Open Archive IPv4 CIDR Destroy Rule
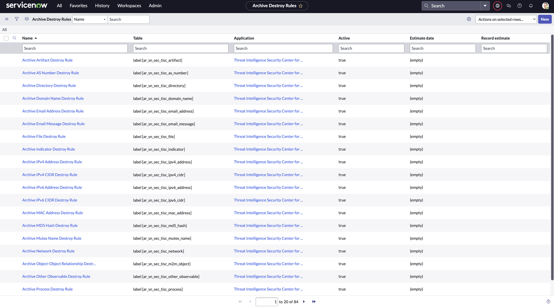Image resolution: width=554 pixels, height=307 pixels. [50, 175]
